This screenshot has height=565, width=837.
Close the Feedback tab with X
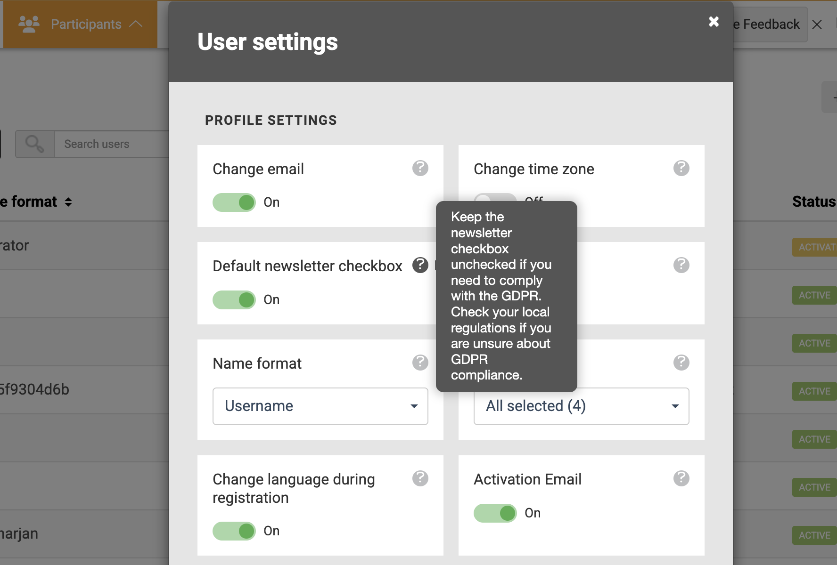click(x=817, y=24)
